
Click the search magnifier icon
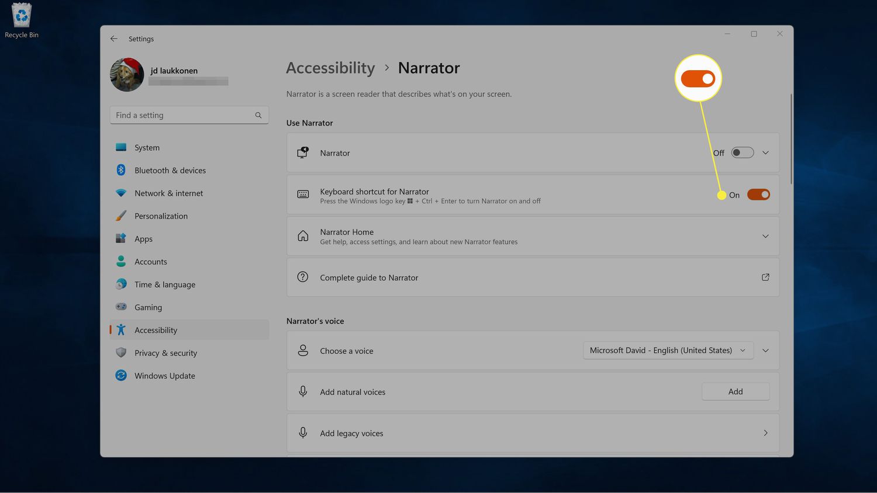(258, 115)
